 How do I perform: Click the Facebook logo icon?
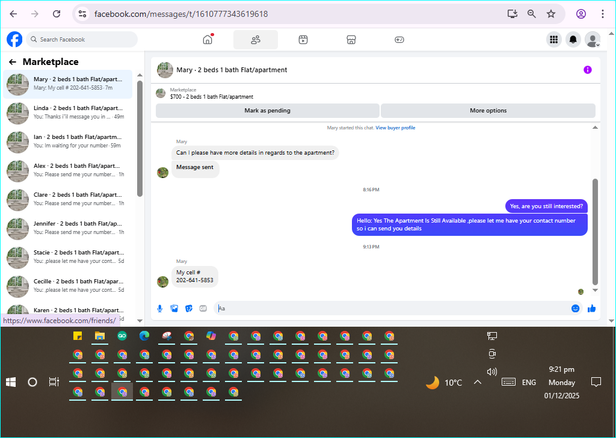[14, 39]
